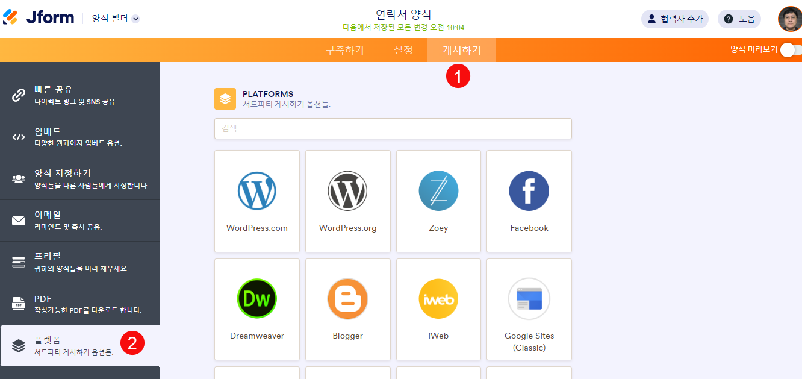802x379 pixels.
Task: Open 양식 지정하기 in sidebar
Action: 80,179
